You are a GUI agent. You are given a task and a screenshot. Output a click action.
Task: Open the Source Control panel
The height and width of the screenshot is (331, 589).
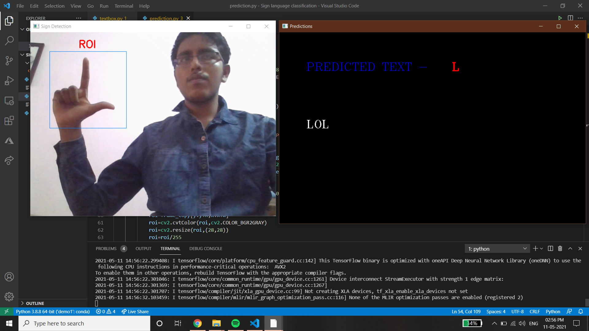9,60
